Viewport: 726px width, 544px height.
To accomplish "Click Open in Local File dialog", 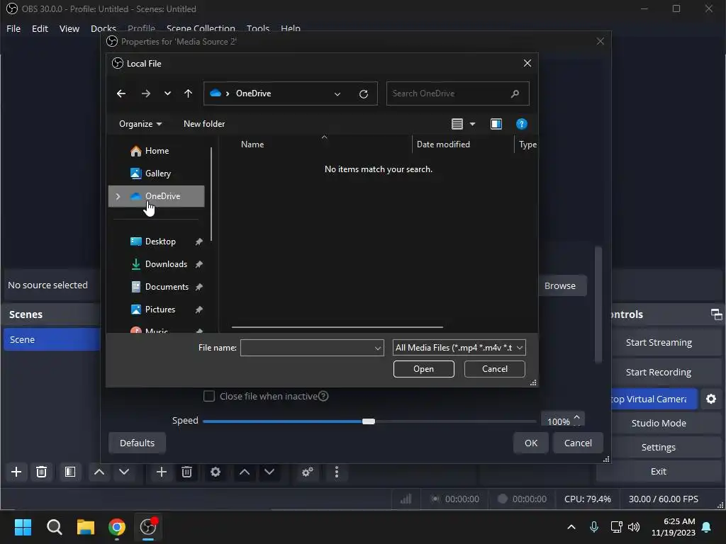I will point(424,369).
